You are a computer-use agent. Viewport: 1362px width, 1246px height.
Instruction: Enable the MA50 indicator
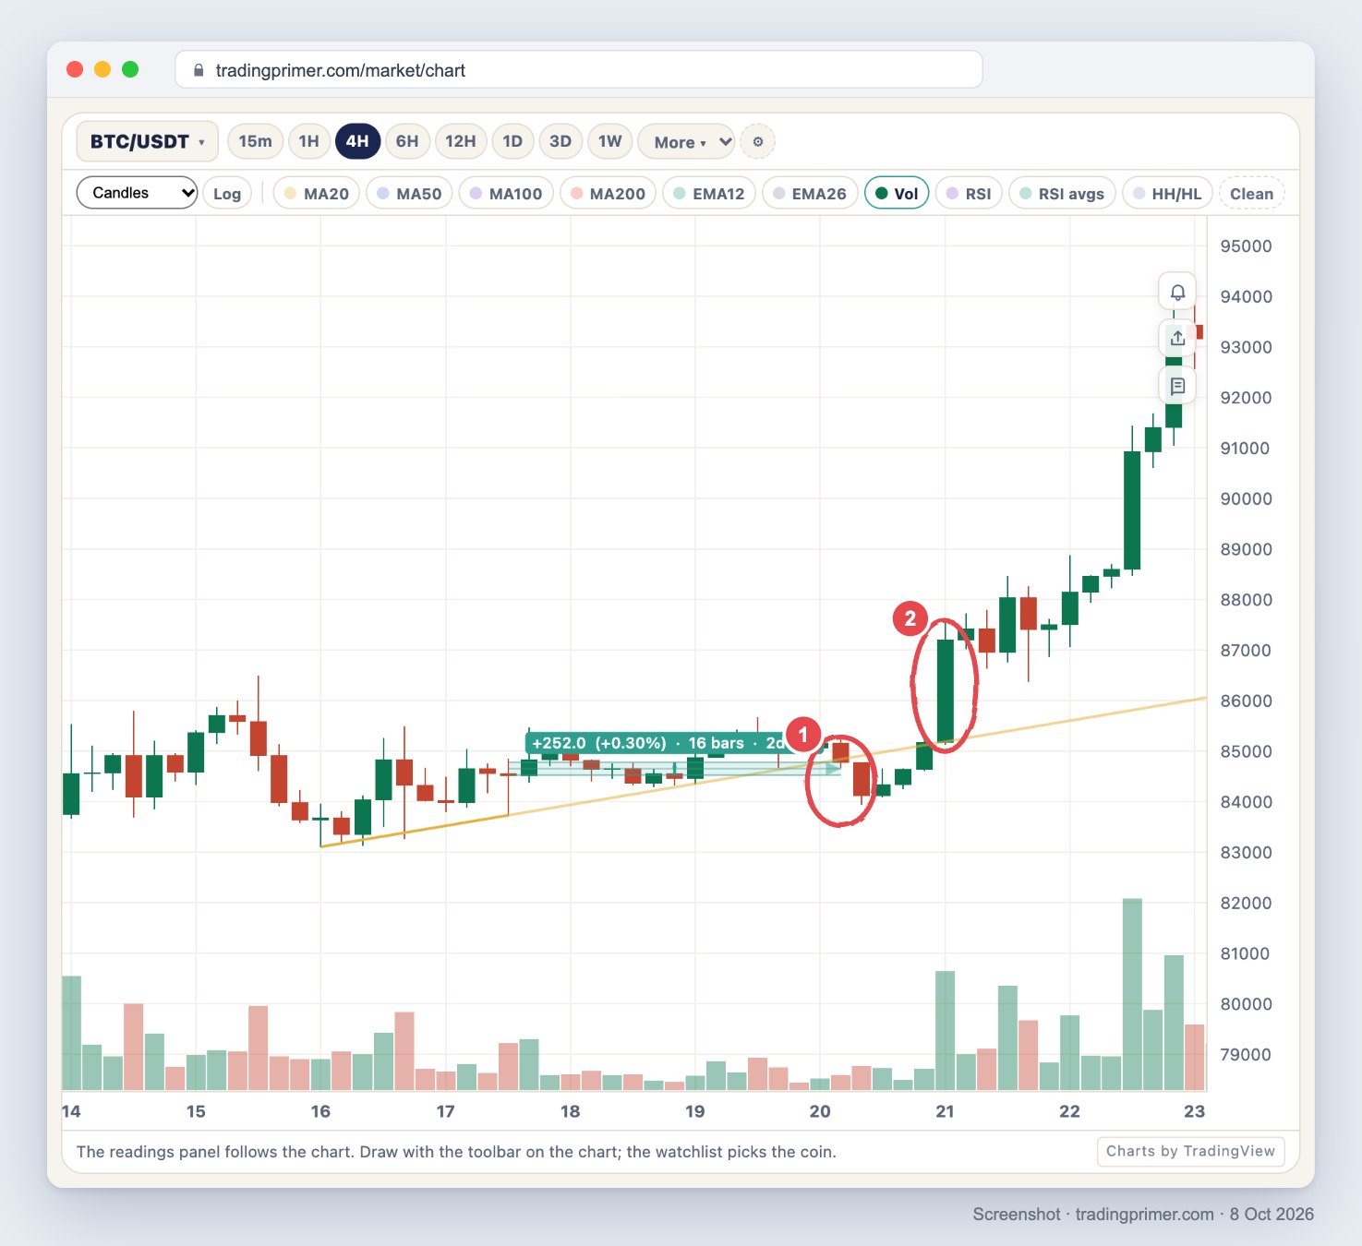[409, 194]
